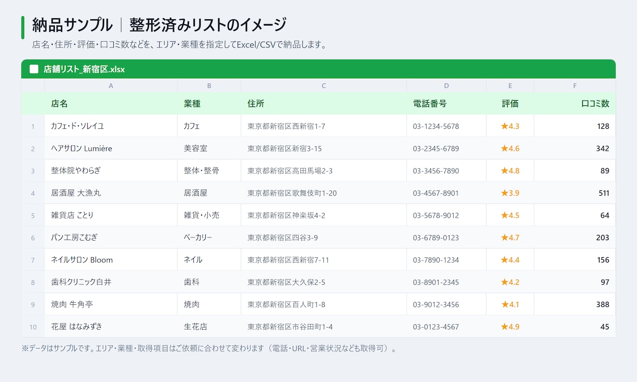Click the 口コミ数 header cell
This screenshot has width=637, height=382.
pyautogui.click(x=575, y=103)
